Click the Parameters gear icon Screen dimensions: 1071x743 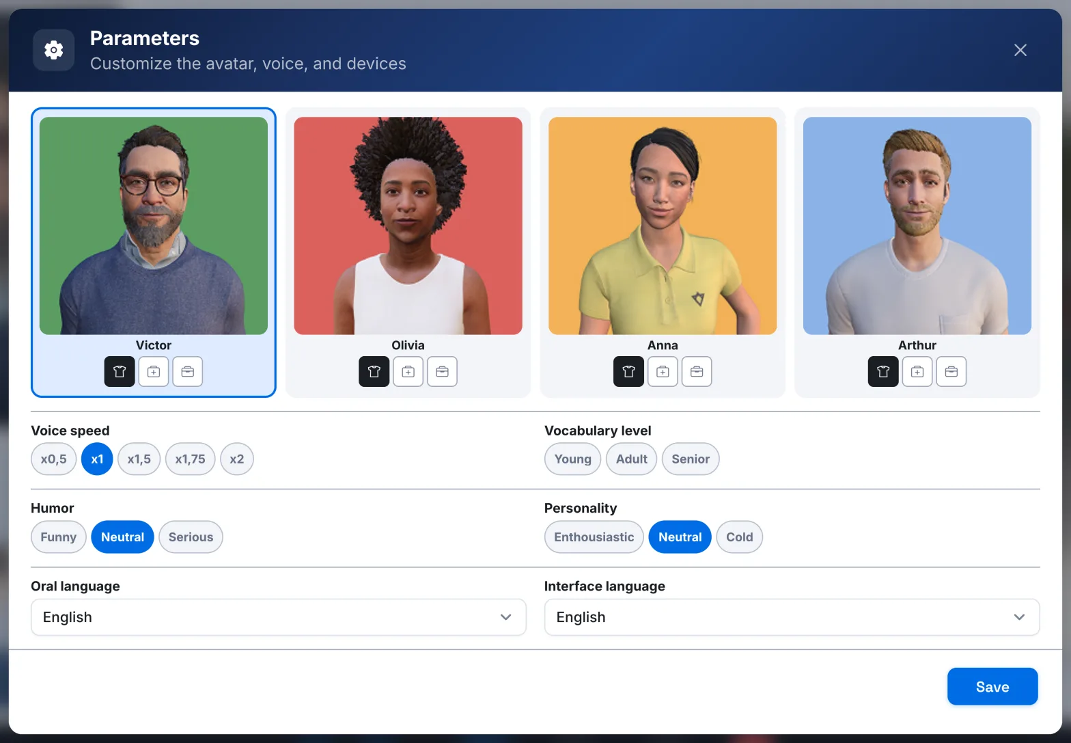click(x=54, y=50)
